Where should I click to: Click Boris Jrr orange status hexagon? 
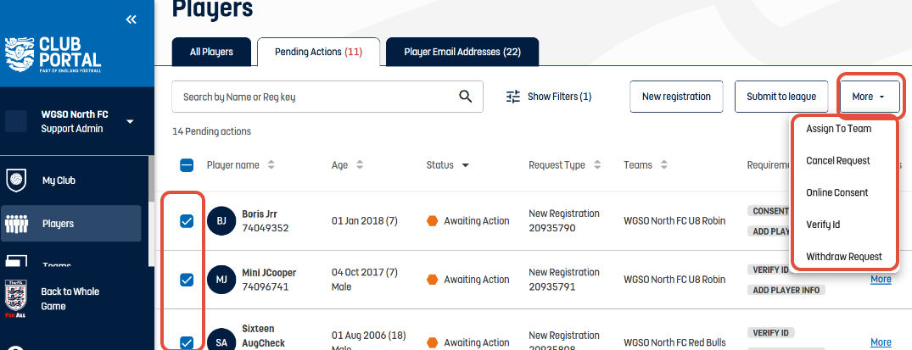click(x=432, y=221)
